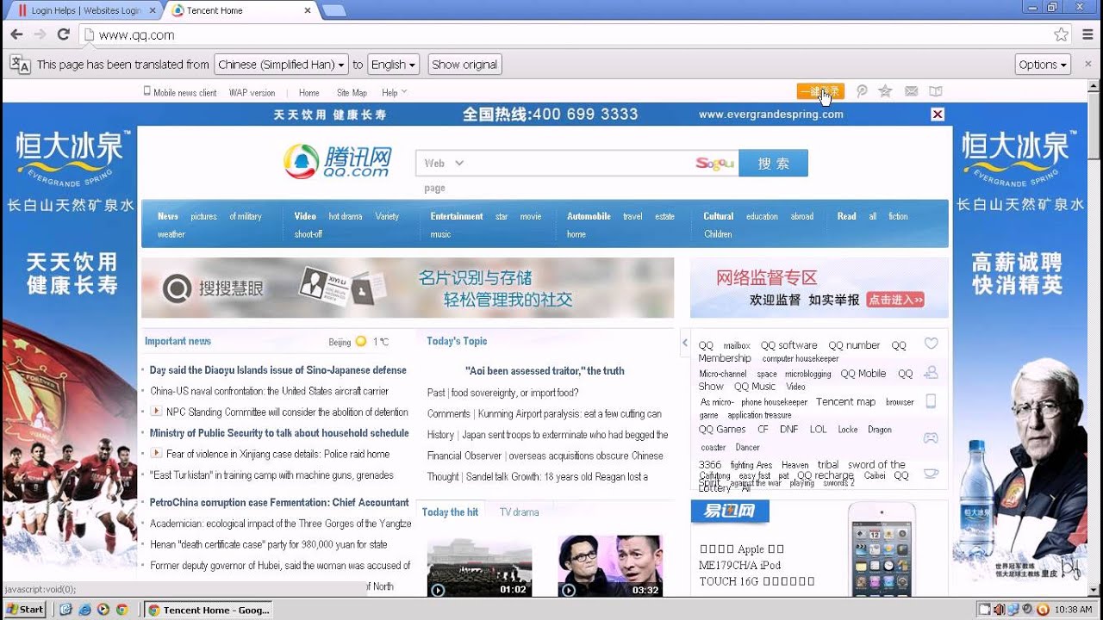The image size is (1103, 620).
Task: Open the Sousou business card banner ad
Action: 408,288
